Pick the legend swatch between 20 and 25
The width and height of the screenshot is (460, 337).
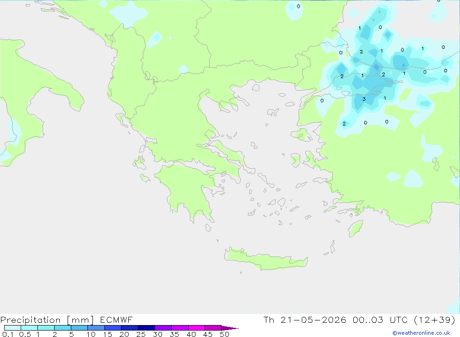(130, 328)
